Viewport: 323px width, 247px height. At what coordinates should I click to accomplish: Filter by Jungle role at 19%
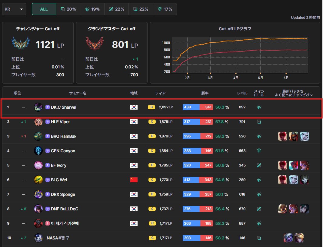coord(92,9)
